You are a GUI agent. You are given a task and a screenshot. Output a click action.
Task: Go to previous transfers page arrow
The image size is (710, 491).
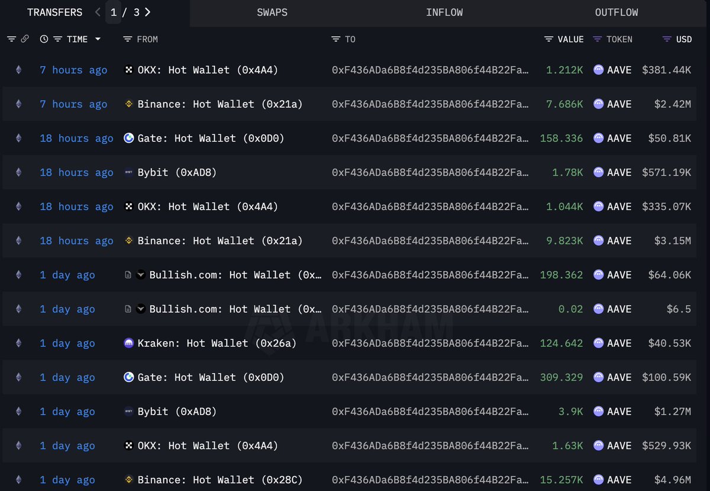coord(98,12)
